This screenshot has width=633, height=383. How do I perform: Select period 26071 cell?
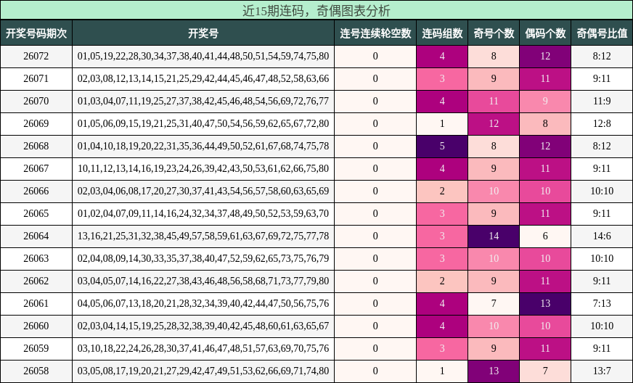click(36, 78)
